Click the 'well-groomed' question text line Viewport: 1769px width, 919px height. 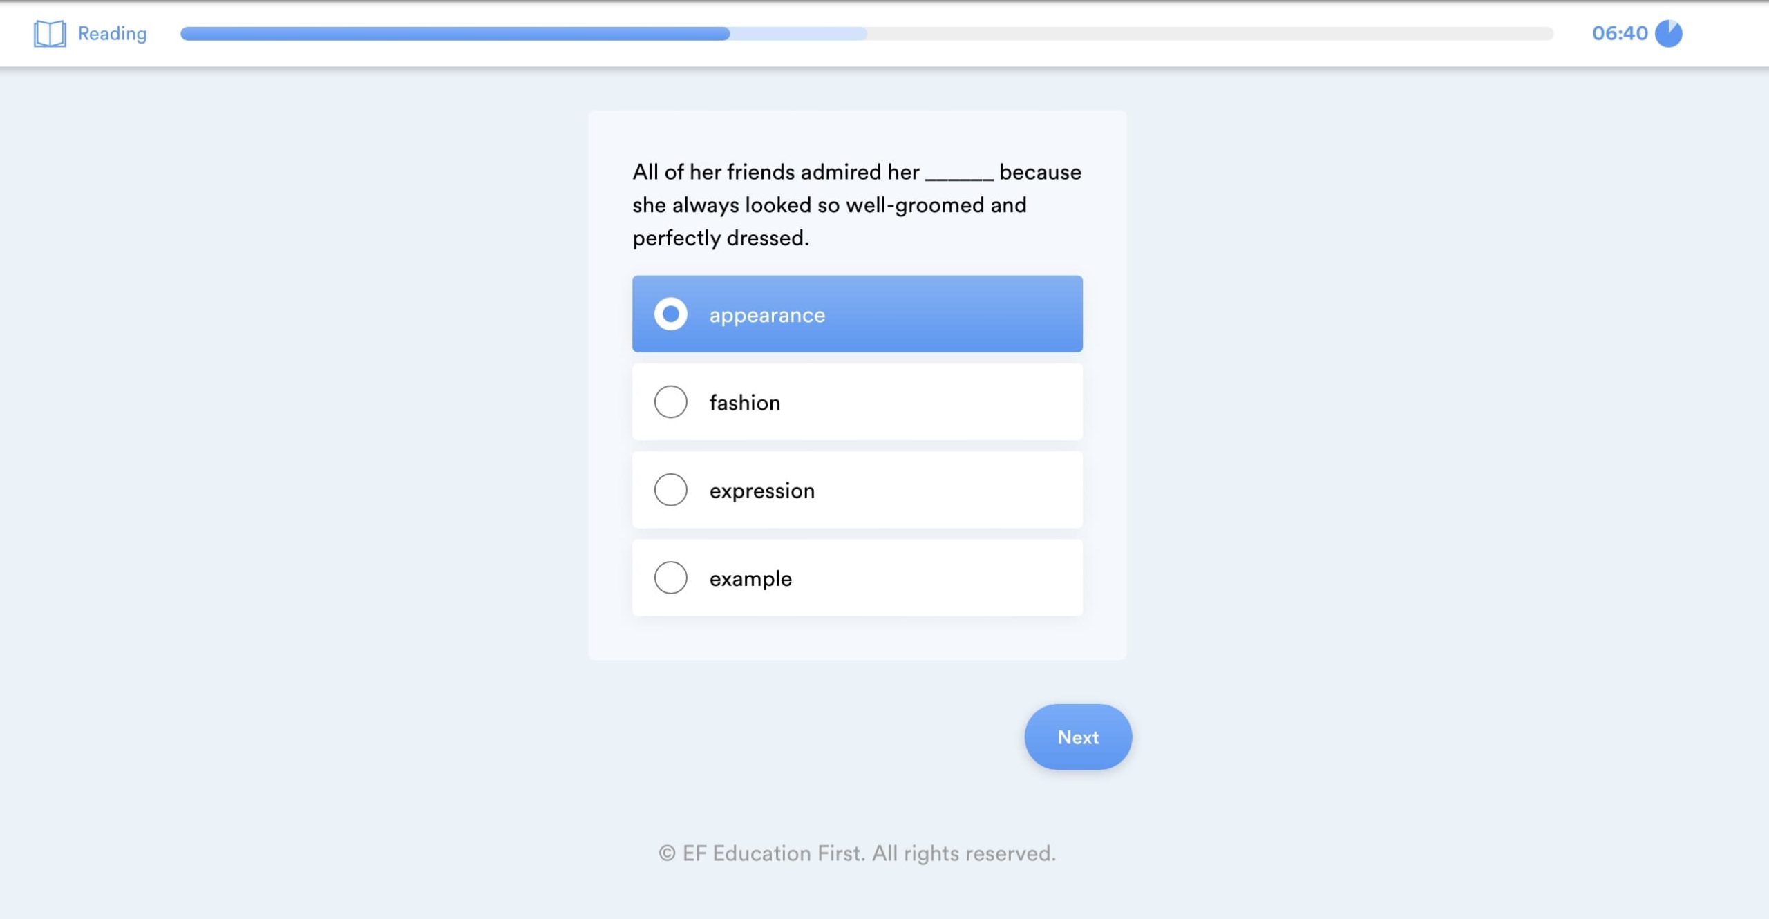tap(829, 205)
